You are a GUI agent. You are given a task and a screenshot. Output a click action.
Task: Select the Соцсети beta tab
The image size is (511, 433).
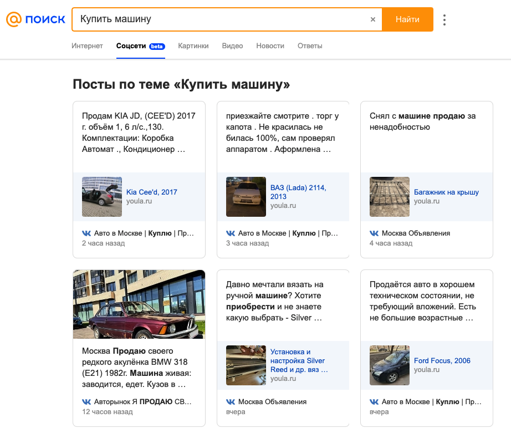(140, 46)
